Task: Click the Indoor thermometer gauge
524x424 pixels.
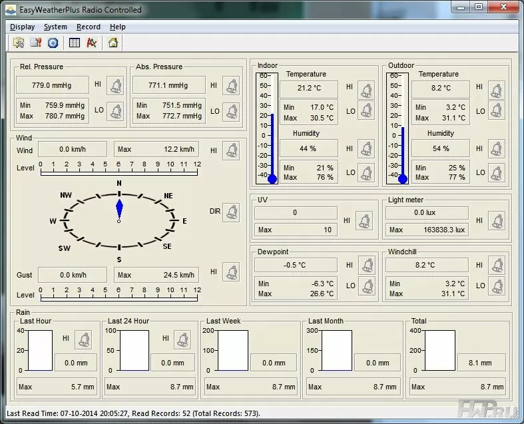Action: pos(267,128)
